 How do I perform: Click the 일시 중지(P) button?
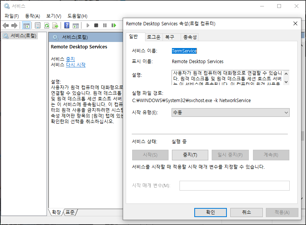pyautogui.click(x=230, y=155)
